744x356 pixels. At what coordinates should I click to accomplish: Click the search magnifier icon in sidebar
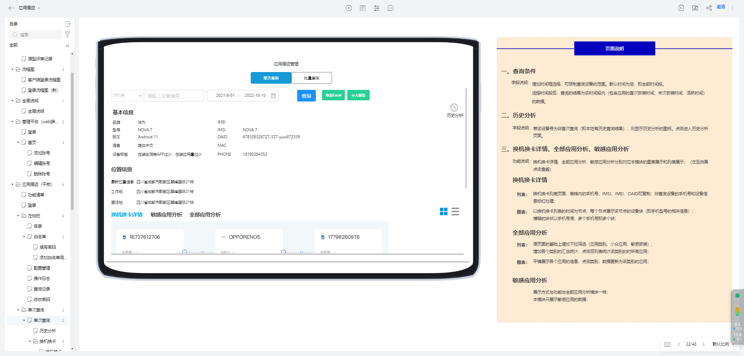[15, 35]
